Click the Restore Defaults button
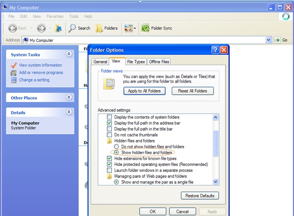Screen dimensions: 294x216 [200, 196]
